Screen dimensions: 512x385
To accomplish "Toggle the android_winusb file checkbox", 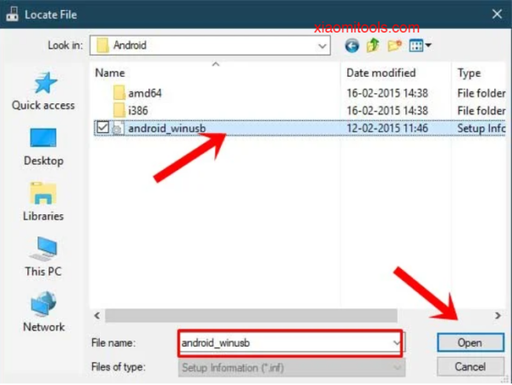I will [x=102, y=128].
